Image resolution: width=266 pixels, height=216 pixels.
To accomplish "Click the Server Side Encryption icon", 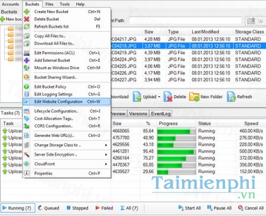I will pos(27,155).
